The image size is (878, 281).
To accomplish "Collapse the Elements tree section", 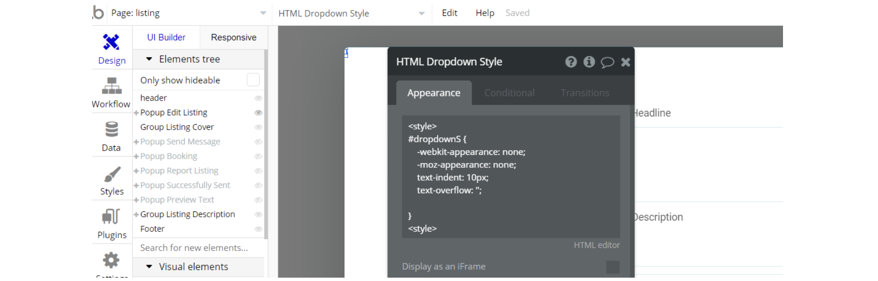I will click(x=149, y=59).
